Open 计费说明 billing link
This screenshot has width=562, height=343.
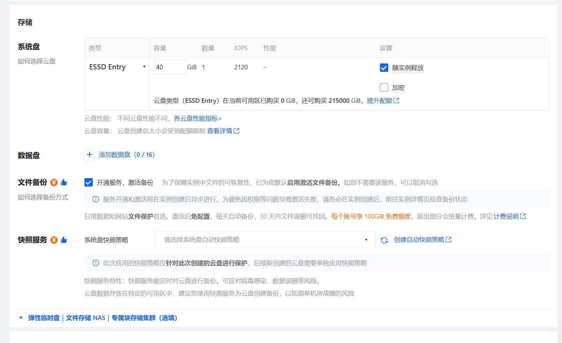[x=506, y=216]
